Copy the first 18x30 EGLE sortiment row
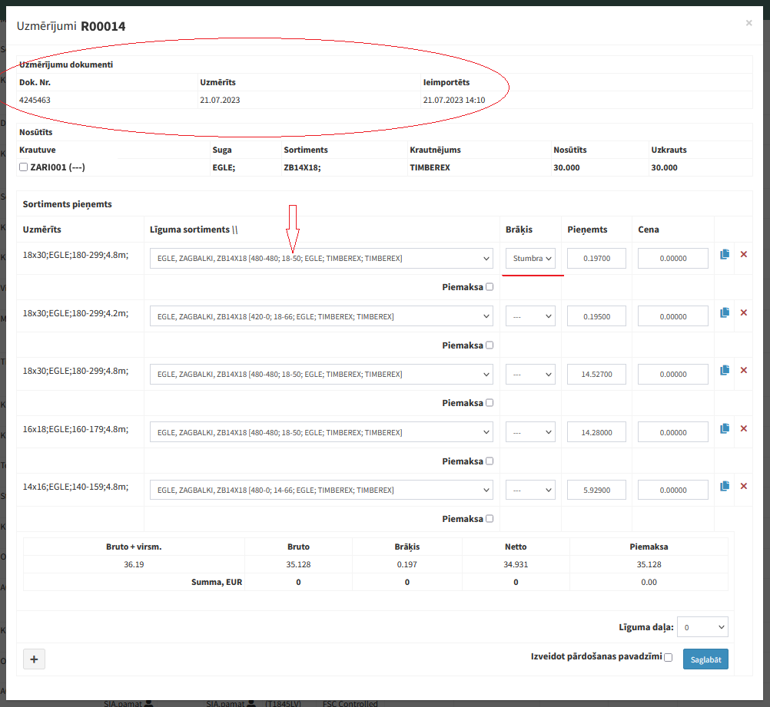Screen dimensions: 770x707 click(x=724, y=254)
